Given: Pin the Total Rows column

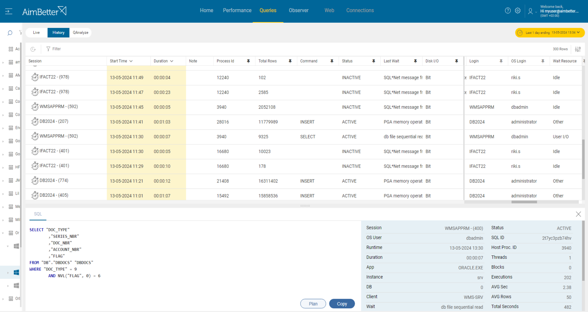Looking at the screenshot, I should click(x=290, y=61).
